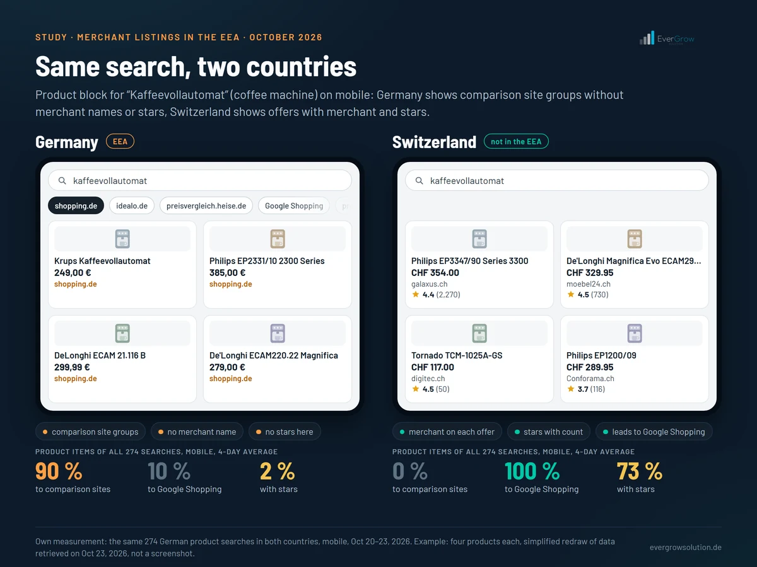This screenshot has height=567, width=757.
Task: Click 'stars with count' pill
Action: tap(549, 432)
